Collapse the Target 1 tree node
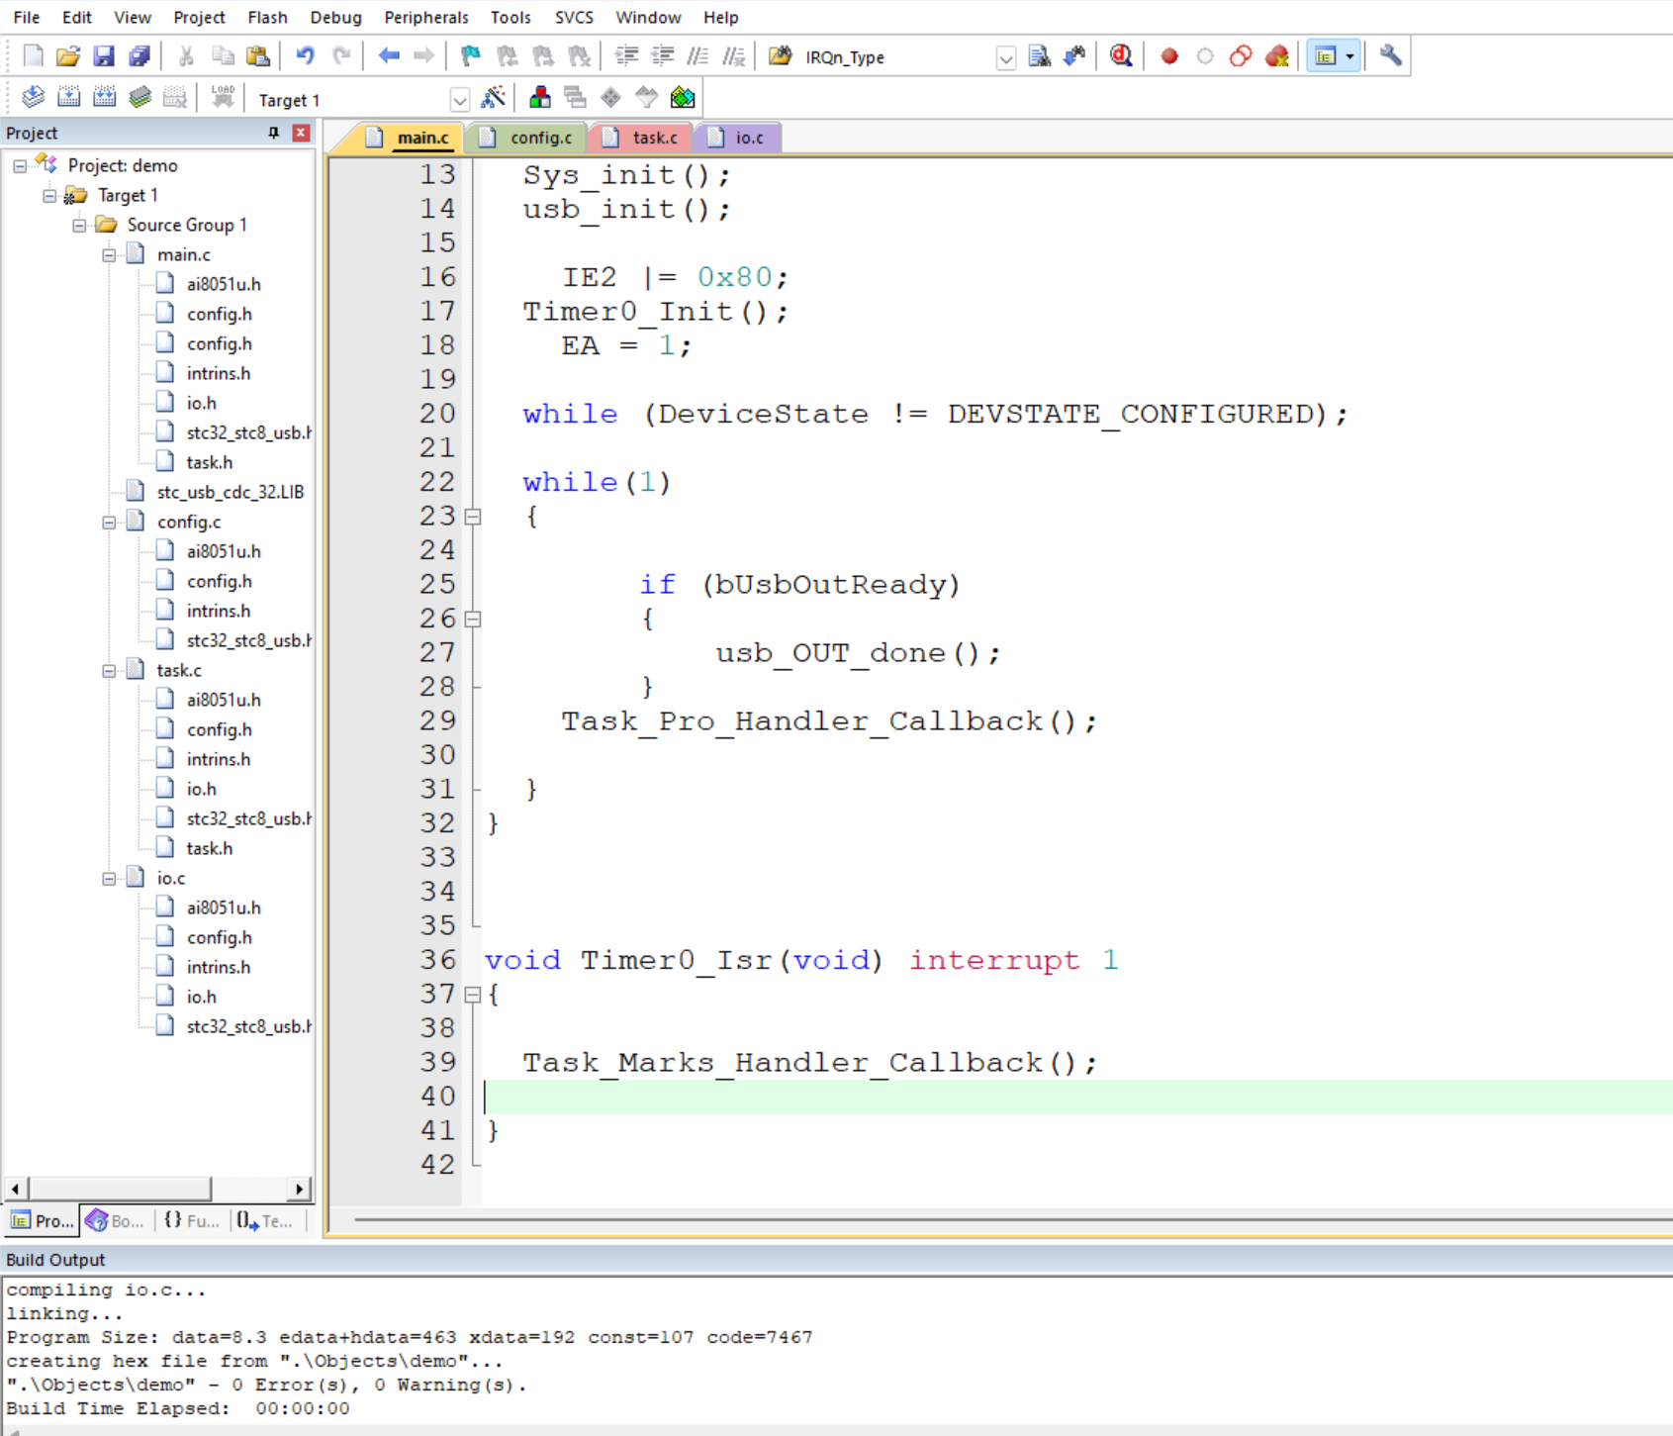1673x1436 pixels. coord(49,195)
